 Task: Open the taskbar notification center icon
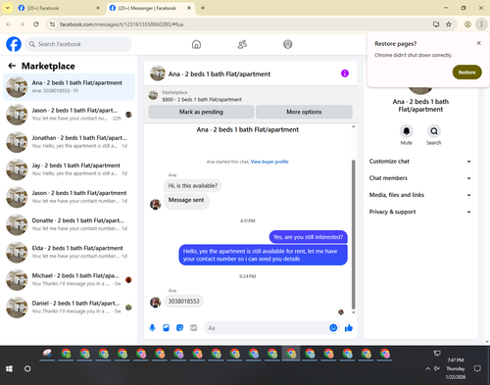pos(477,368)
